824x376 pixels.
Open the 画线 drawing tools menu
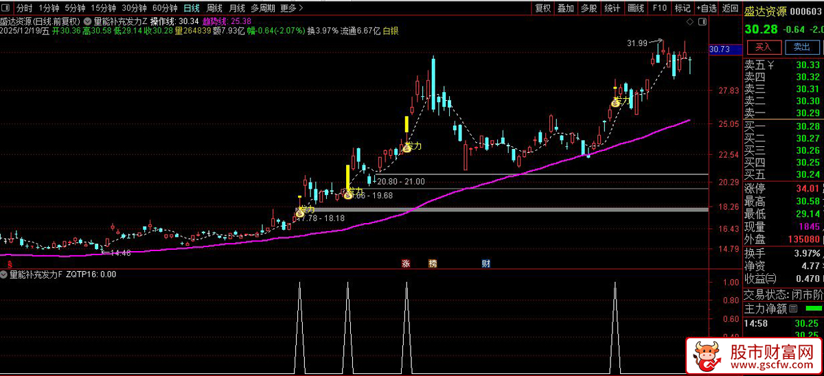click(x=636, y=8)
